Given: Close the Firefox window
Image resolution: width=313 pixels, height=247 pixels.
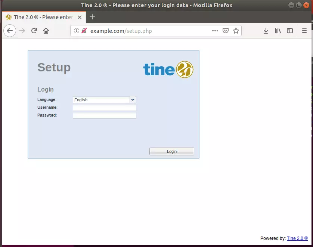Looking at the screenshot, I should pos(306,5).
